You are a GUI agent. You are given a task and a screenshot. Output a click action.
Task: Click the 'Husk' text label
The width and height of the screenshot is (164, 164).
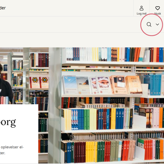158,14
